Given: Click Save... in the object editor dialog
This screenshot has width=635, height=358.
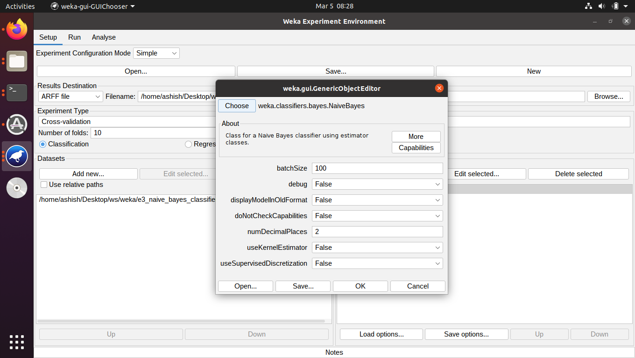Looking at the screenshot, I should [x=303, y=286].
